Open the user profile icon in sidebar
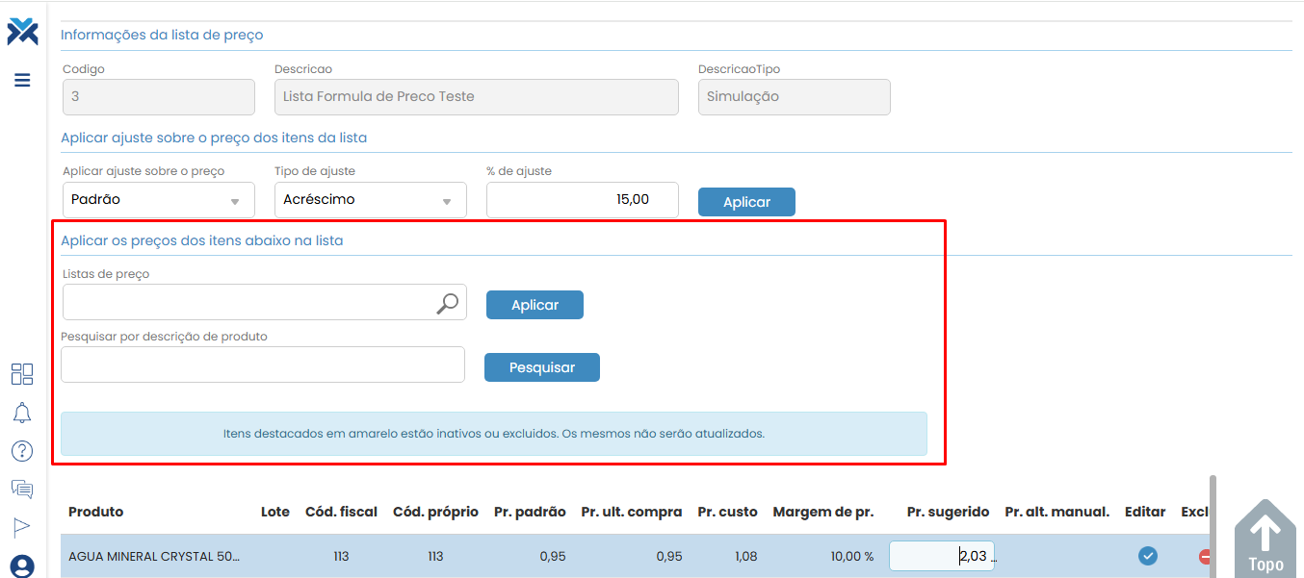This screenshot has height=578, width=1304. [22, 565]
